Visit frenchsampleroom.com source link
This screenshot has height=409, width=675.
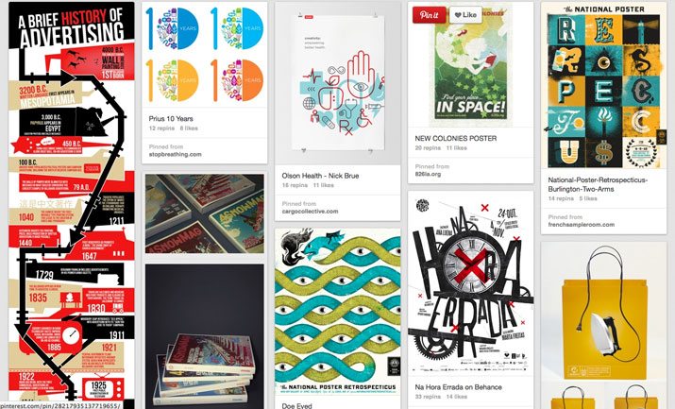click(x=582, y=224)
